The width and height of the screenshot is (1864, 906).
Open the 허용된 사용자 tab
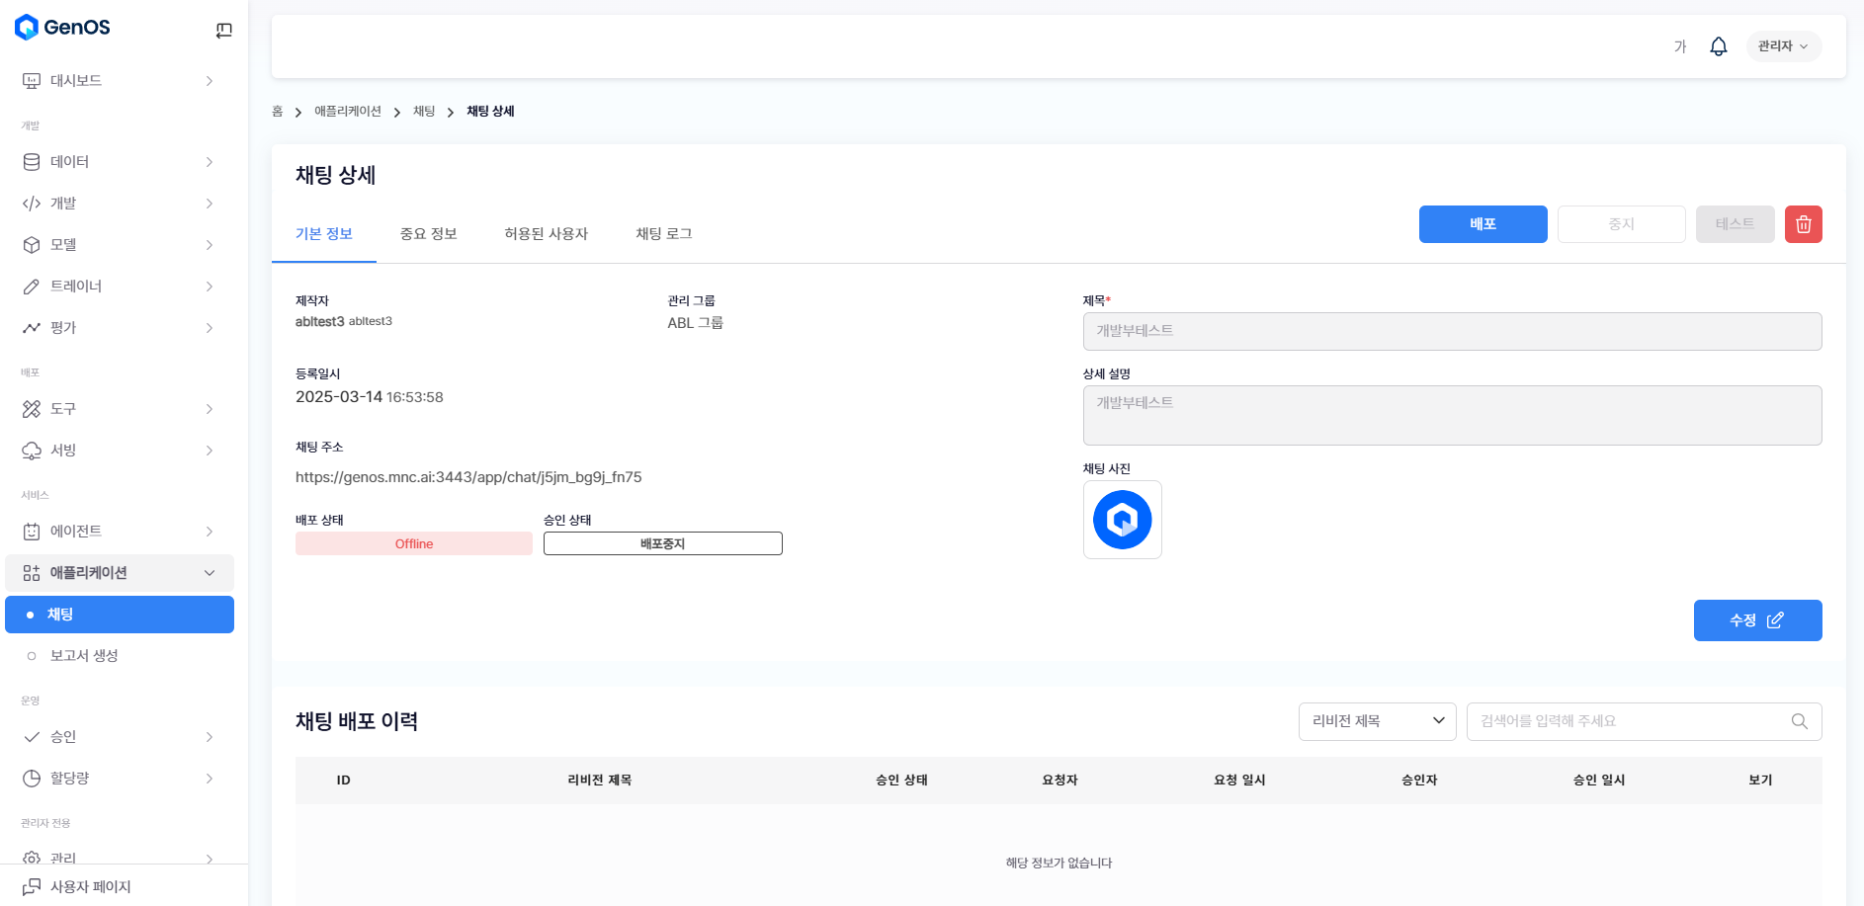point(546,234)
